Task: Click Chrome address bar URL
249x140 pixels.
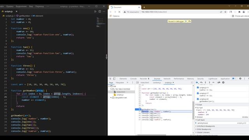Action: tap(154, 12)
